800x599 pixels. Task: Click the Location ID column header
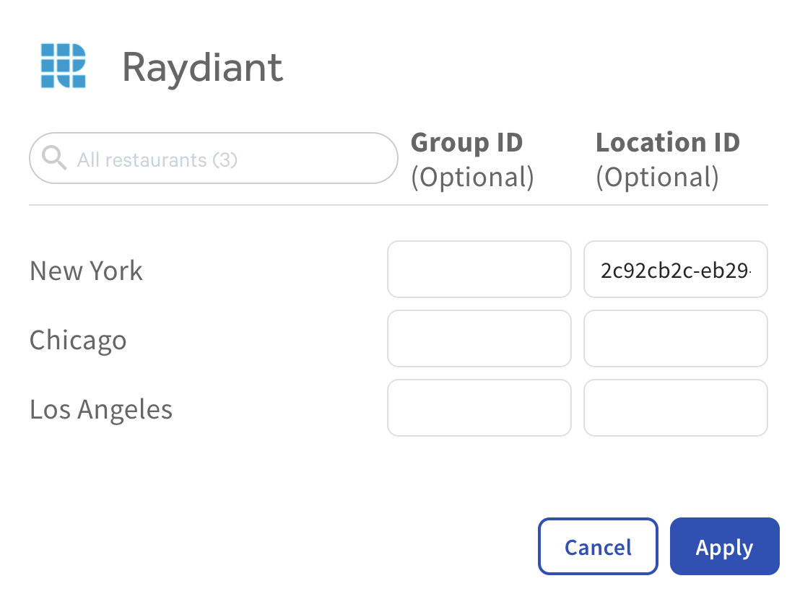click(x=668, y=143)
